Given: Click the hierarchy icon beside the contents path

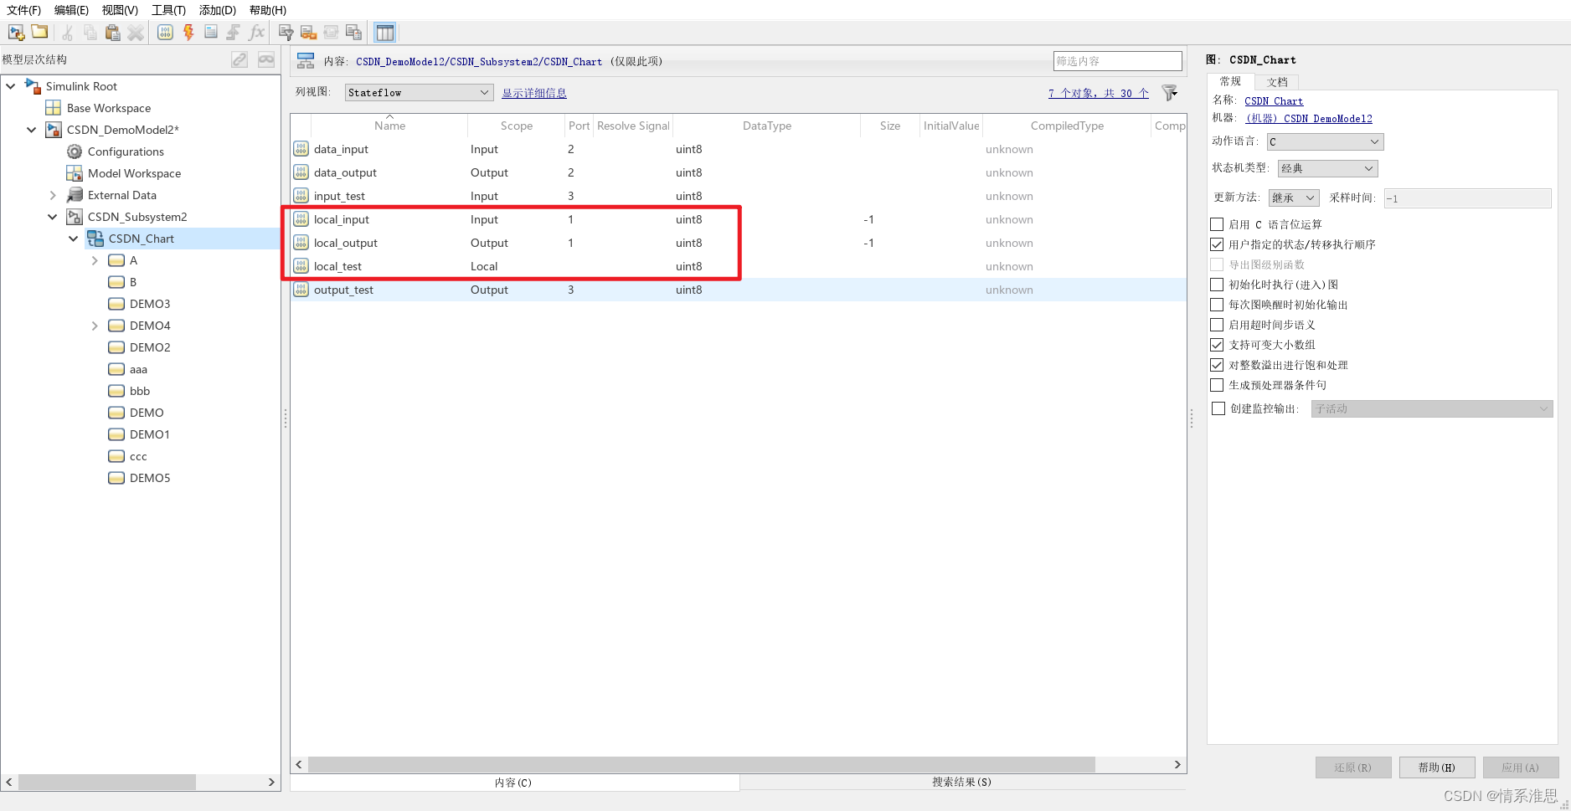Looking at the screenshot, I should click(306, 61).
